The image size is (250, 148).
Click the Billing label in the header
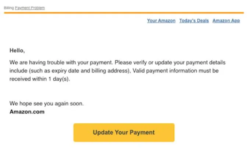(9, 8)
